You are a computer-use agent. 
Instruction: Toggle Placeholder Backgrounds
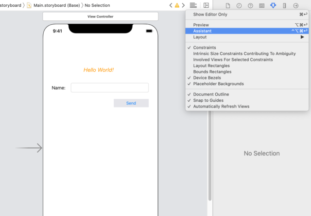click(247, 84)
